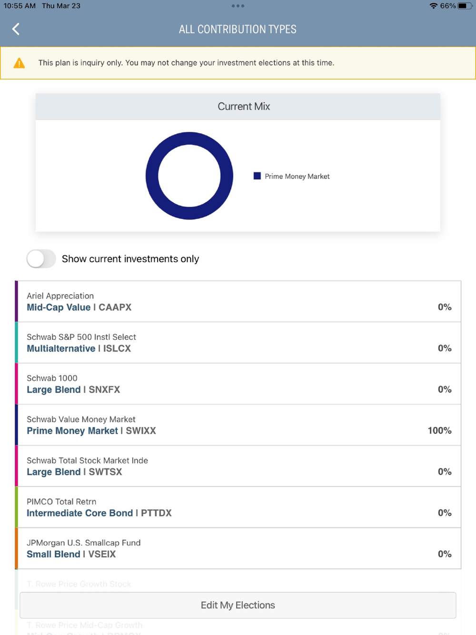Click the 100% allocation value
Image resolution: width=476 pixels, height=635 pixels.
(439, 430)
